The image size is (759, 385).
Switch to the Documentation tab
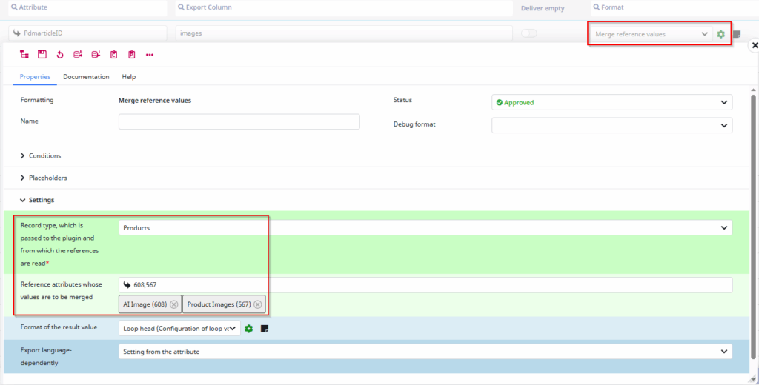click(x=86, y=77)
